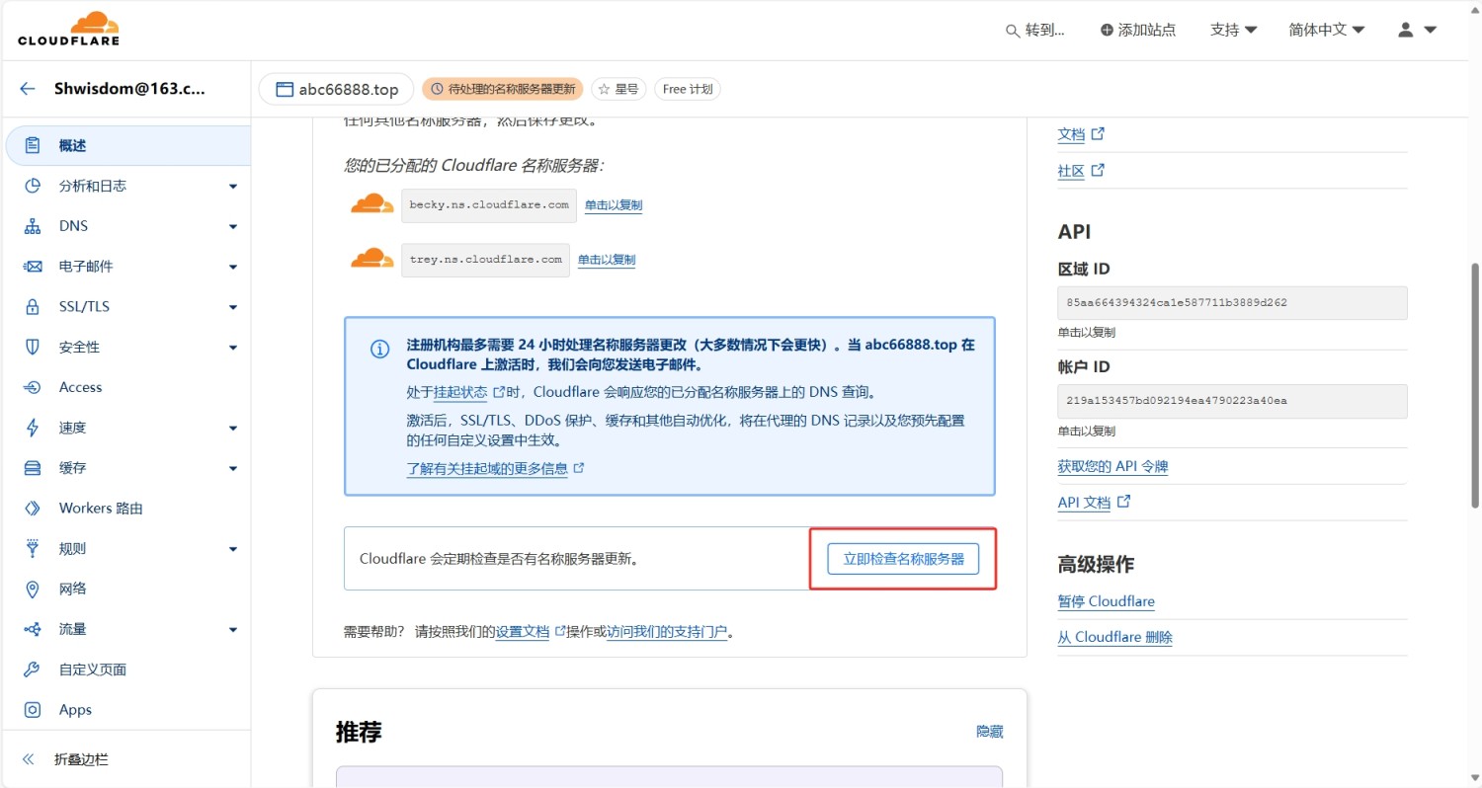Click 单击以复制 for trey.ns.cloudflare.com
1482x788 pixels.
607,260
